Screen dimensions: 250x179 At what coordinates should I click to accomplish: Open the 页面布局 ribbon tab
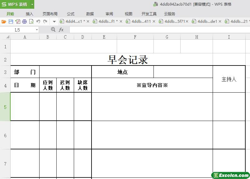50,14
